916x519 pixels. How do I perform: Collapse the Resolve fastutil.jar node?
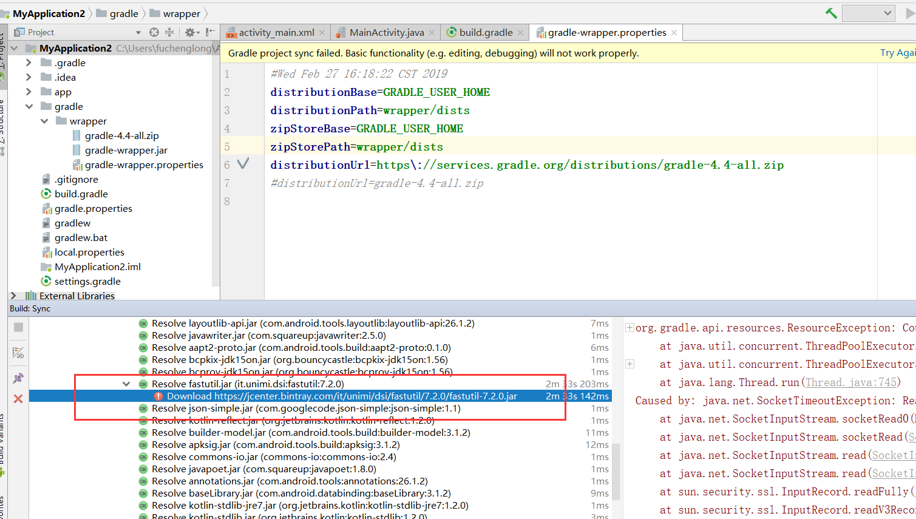pos(126,384)
